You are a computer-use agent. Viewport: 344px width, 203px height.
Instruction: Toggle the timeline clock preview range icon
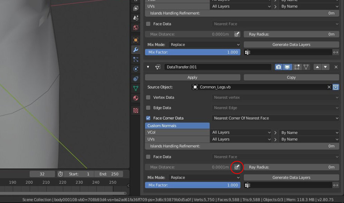pyautogui.click(x=60, y=174)
